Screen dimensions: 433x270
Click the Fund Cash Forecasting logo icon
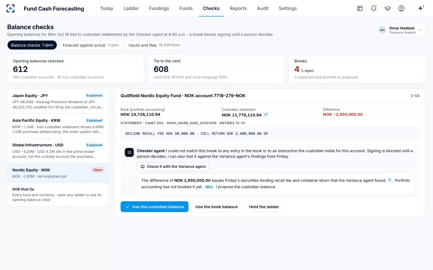pos(11,8)
